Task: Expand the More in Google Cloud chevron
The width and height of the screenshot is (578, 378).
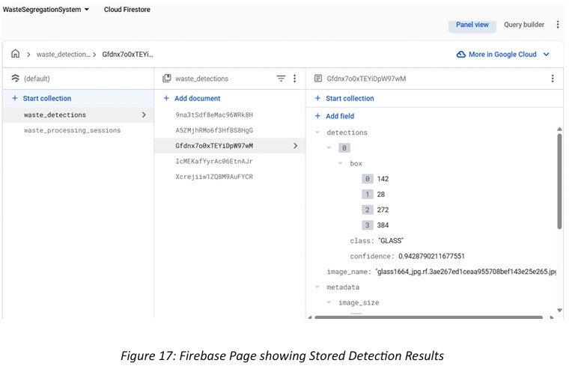Action: [x=547, y=55]
